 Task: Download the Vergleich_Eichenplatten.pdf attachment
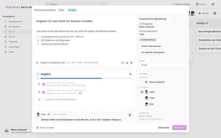coord(127,63)
